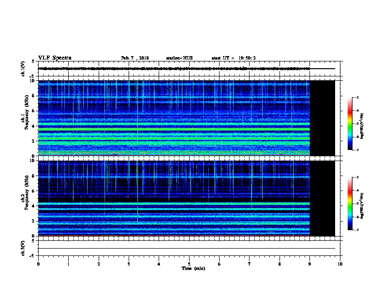Click the "-3" label on ch.1 color scale
The image size is (383, 296).
click(x=356, y=98)
